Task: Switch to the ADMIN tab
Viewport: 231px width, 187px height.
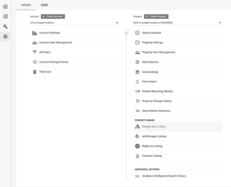Action: coord(26,5)
